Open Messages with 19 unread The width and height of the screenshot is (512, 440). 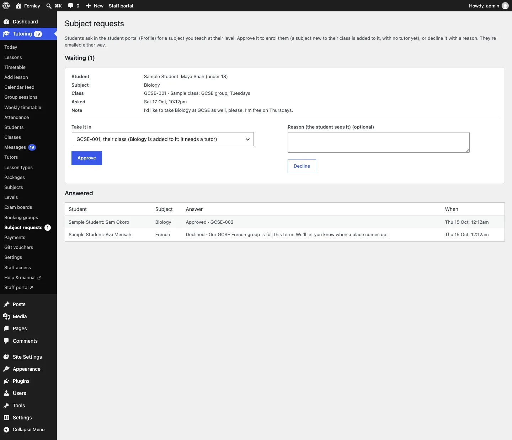tap(20, 147)
